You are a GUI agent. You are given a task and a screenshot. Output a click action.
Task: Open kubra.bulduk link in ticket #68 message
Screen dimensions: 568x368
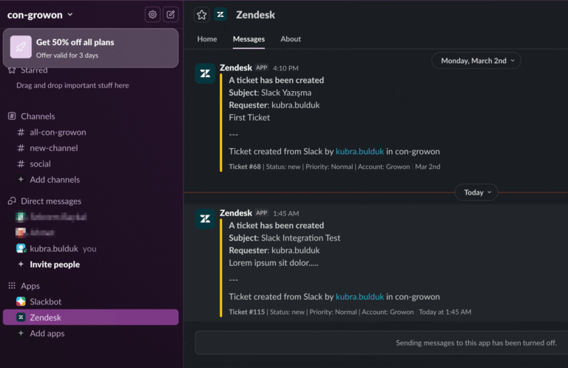(x=359, y=151)
